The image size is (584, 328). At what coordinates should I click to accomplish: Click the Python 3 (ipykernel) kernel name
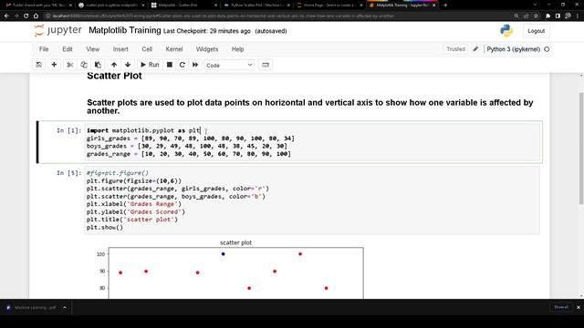[513, 49]
